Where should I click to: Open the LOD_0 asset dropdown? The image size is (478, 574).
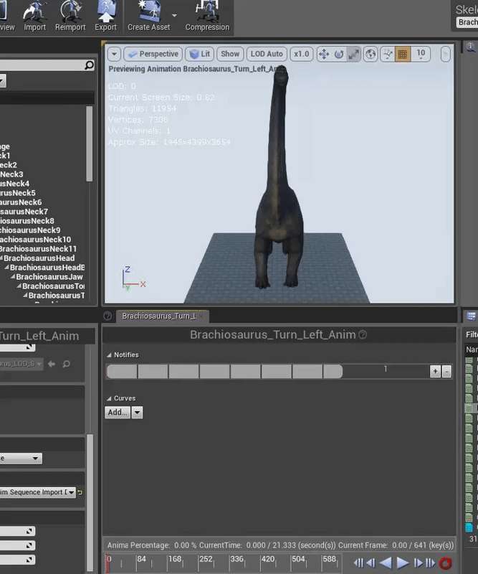coord(21,364)
